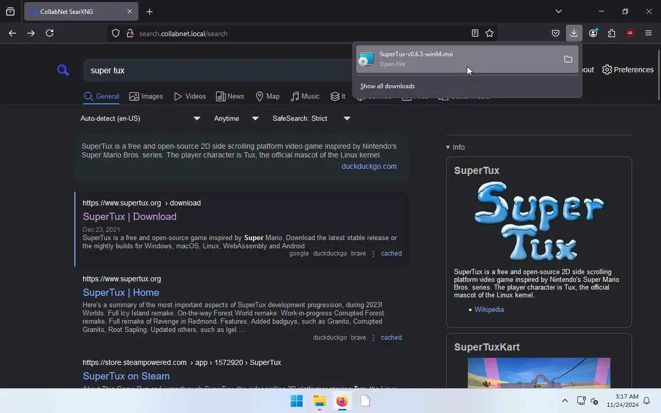Collapse the Info sidebar section
Image resolution: width=661 pixels, height=413 pixels.
pyautogui.click(x=455, y=147)
